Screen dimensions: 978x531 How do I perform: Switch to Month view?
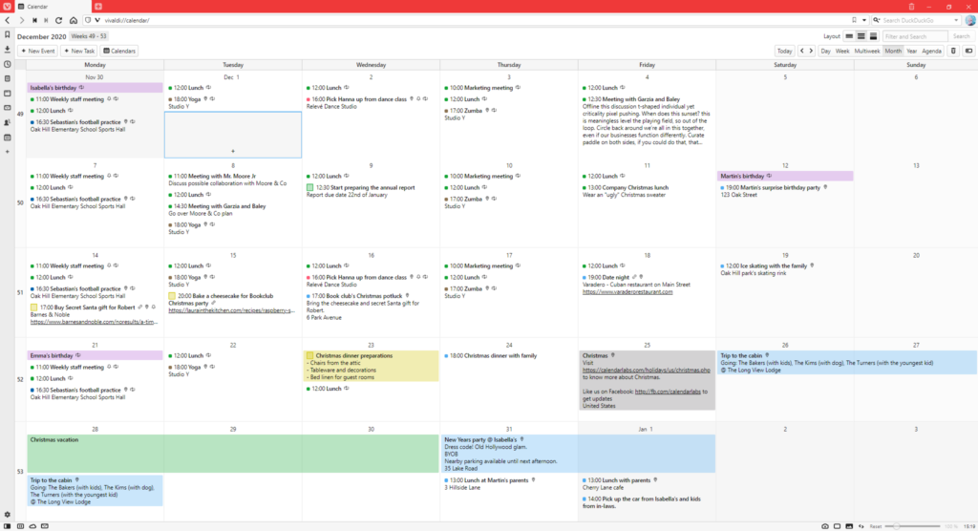(893, 52)
